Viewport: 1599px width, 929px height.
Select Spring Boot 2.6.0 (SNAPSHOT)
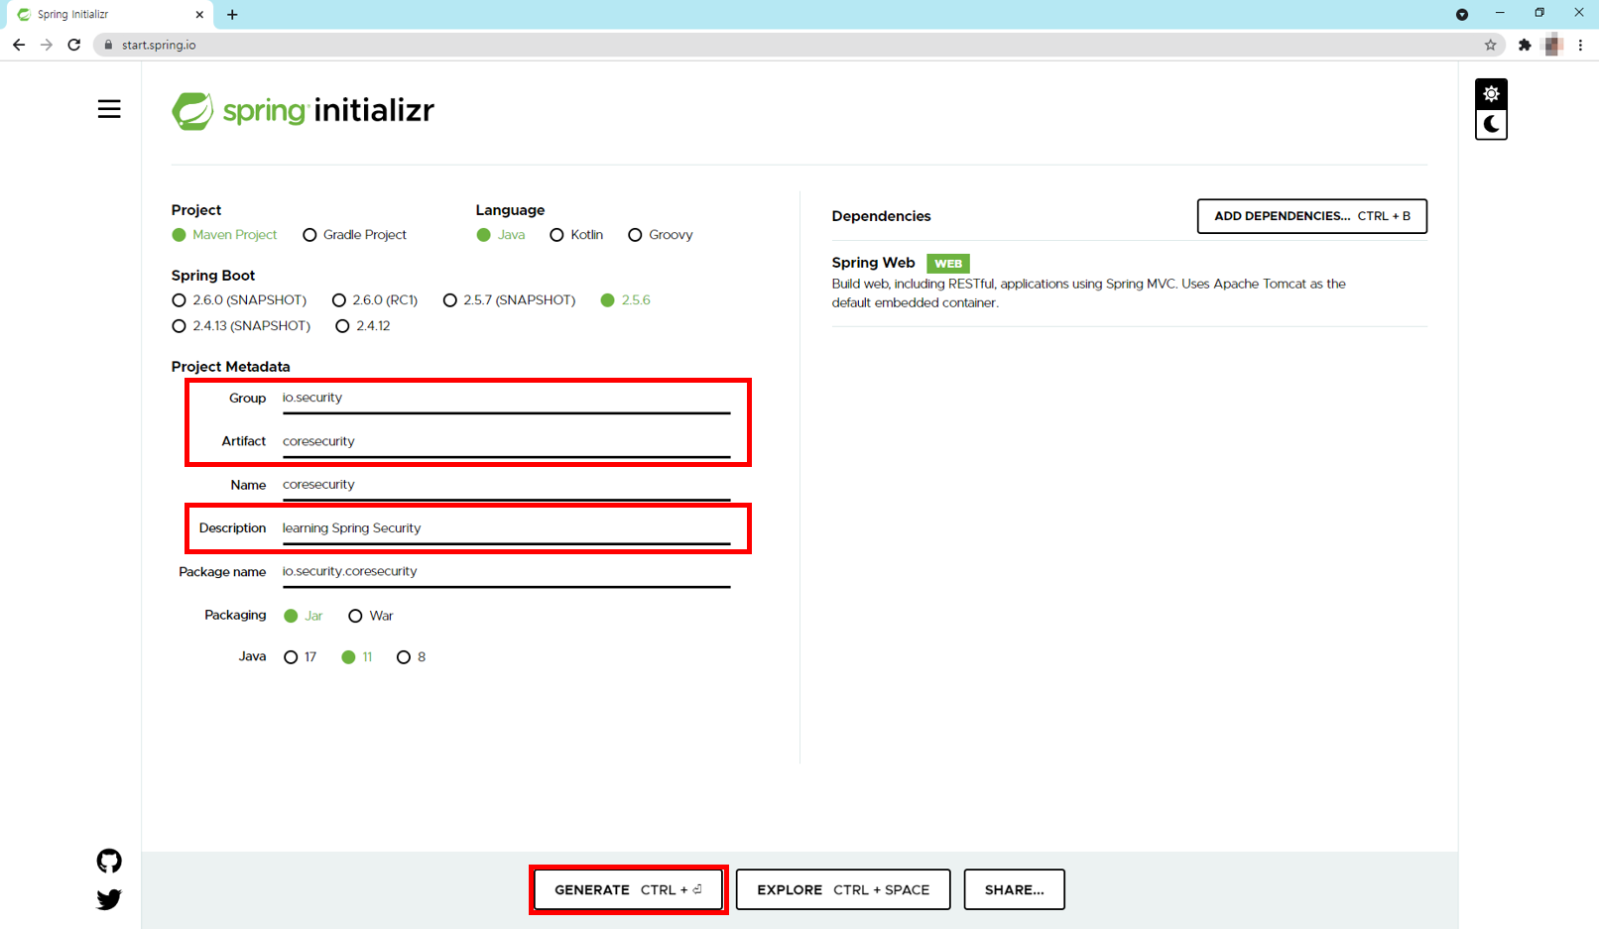pyautogui.click(x=239, y=300)
